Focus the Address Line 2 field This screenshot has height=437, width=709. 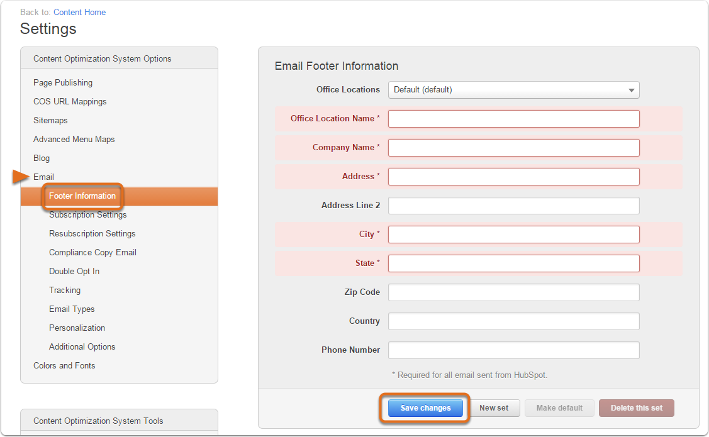[x=513, y=206]
